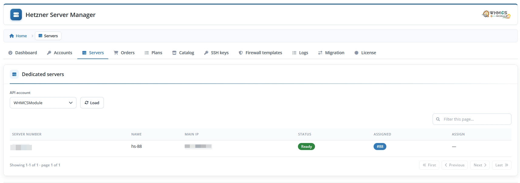Go to the Plans tab
Viewport: 520px width, 183px height.
153,53
